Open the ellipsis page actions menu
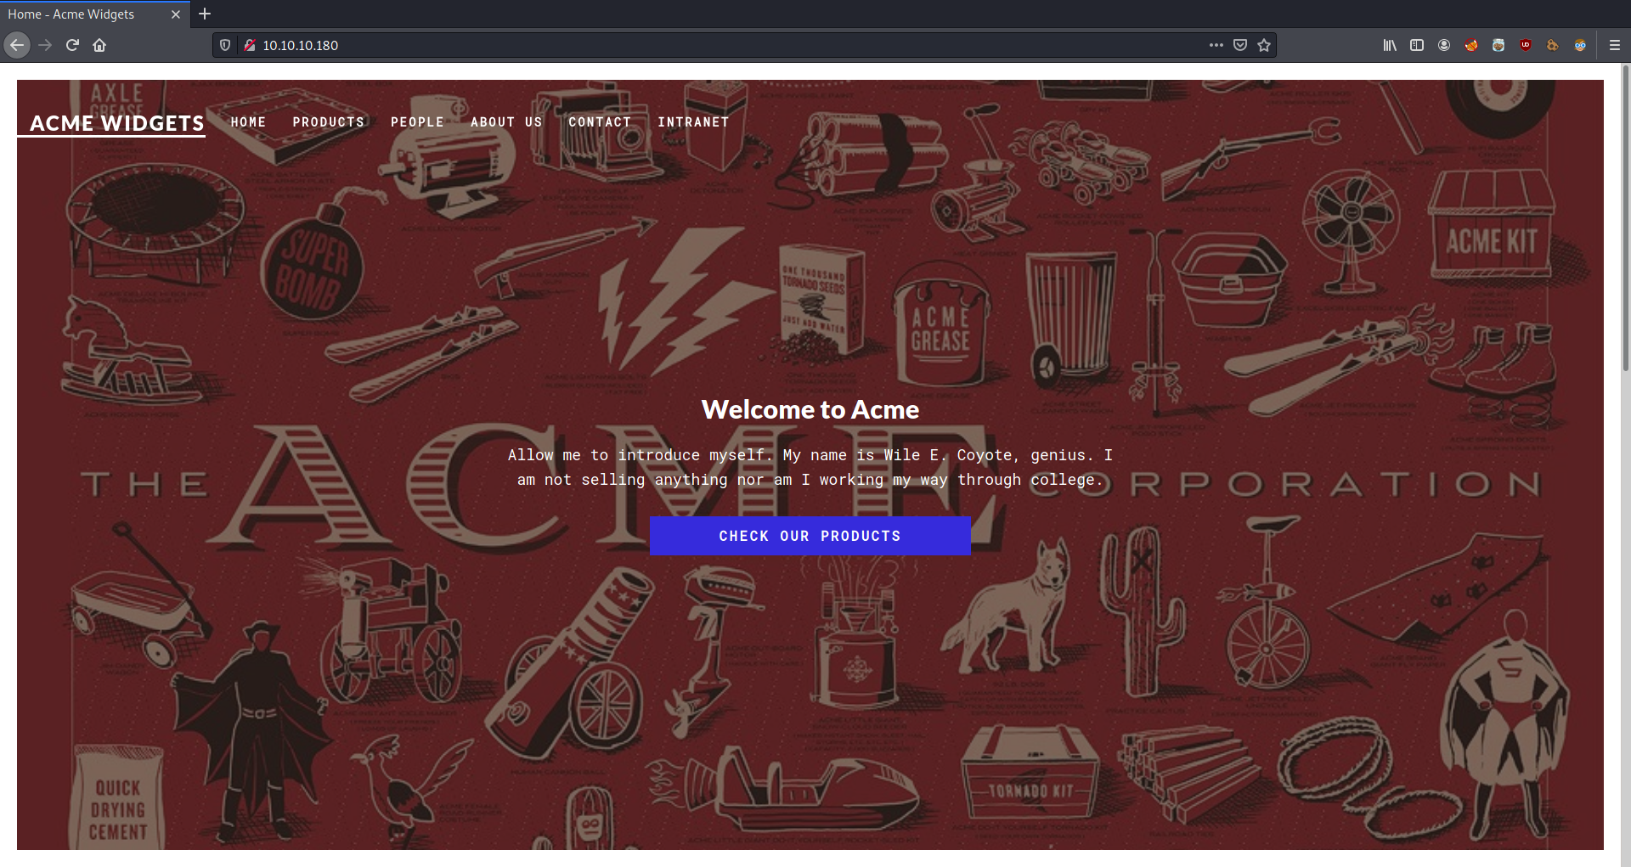 click(x=1216, y=45)
